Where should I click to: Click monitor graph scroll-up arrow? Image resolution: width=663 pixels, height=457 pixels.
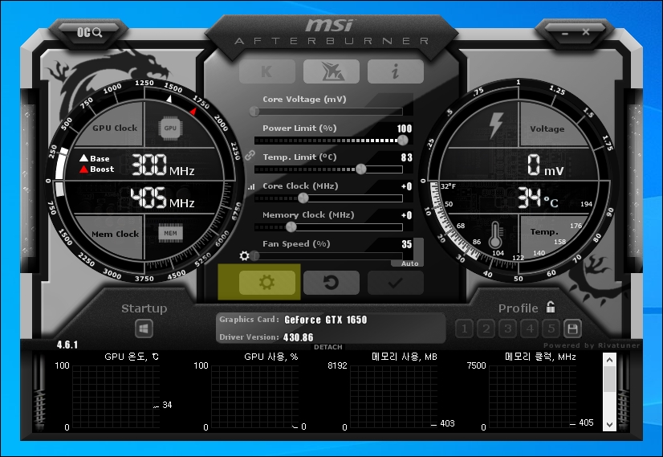(x=609, y=360)
